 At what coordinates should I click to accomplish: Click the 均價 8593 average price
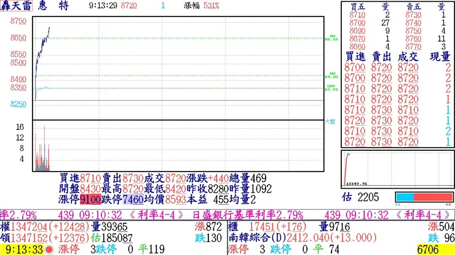tap(165, 199)
